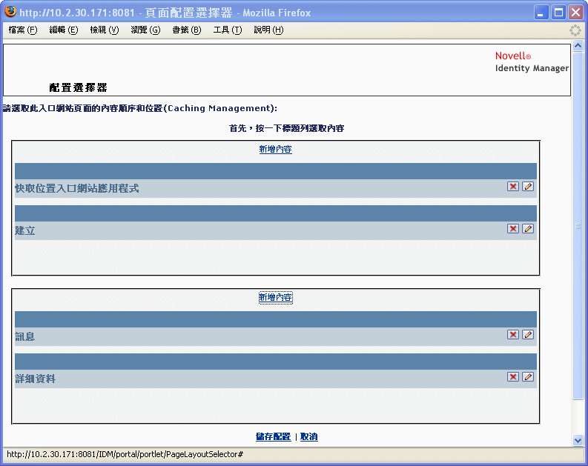Click the 取消 link
The image size is (588, 466).
click(x=309, y=437)
